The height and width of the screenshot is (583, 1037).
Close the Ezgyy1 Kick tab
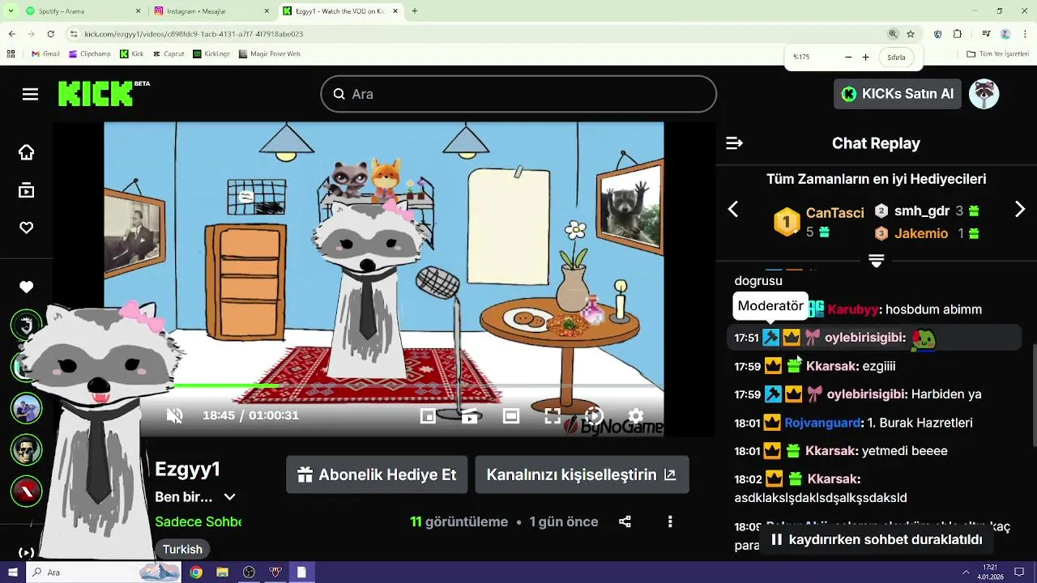395,11
